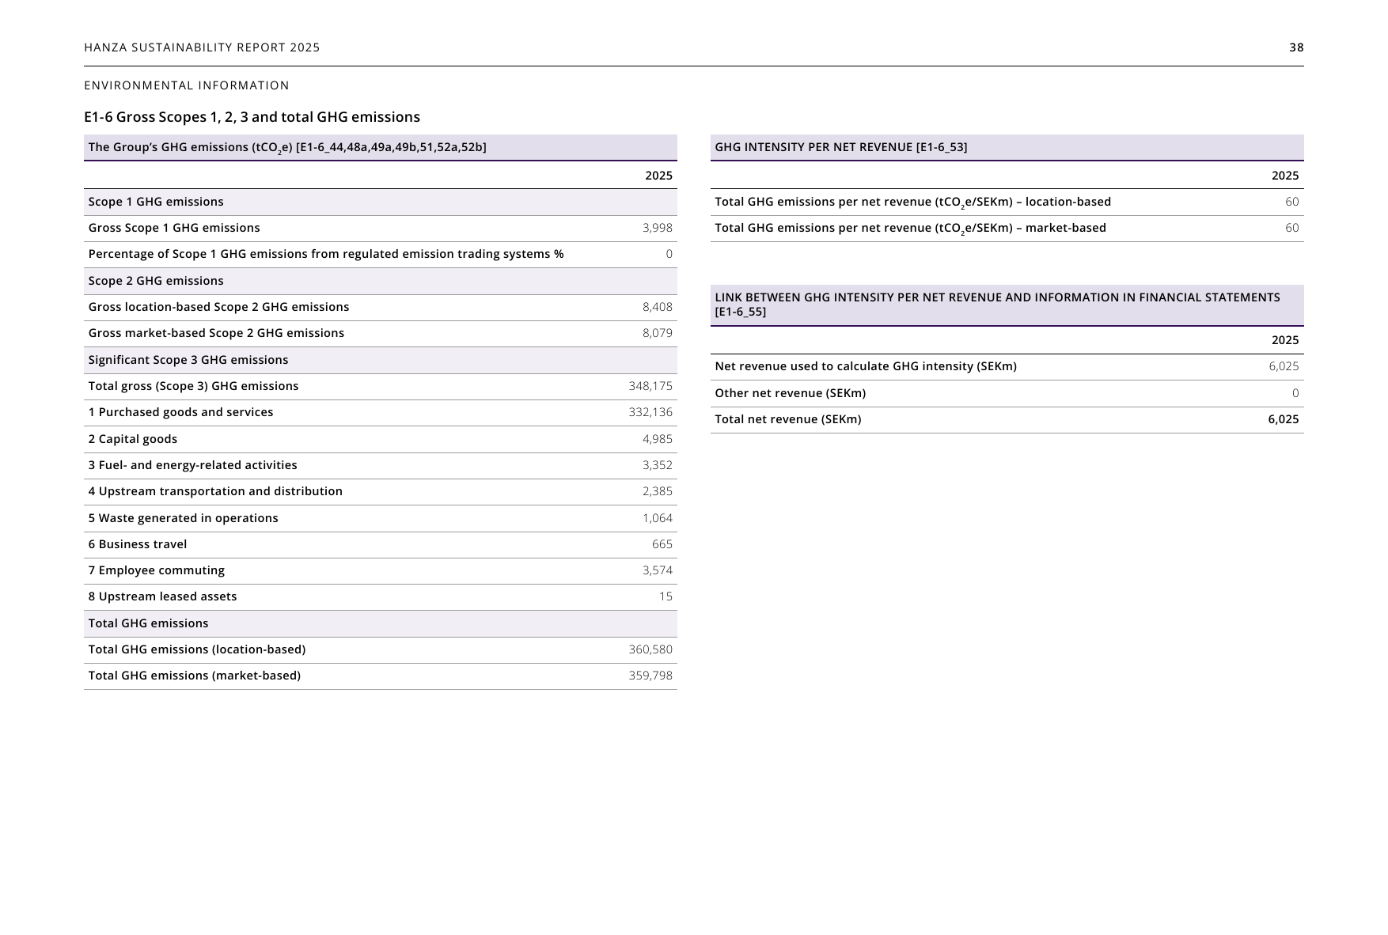Select the value 8,079
1388x935 pixels.
[x=657, y=333]
